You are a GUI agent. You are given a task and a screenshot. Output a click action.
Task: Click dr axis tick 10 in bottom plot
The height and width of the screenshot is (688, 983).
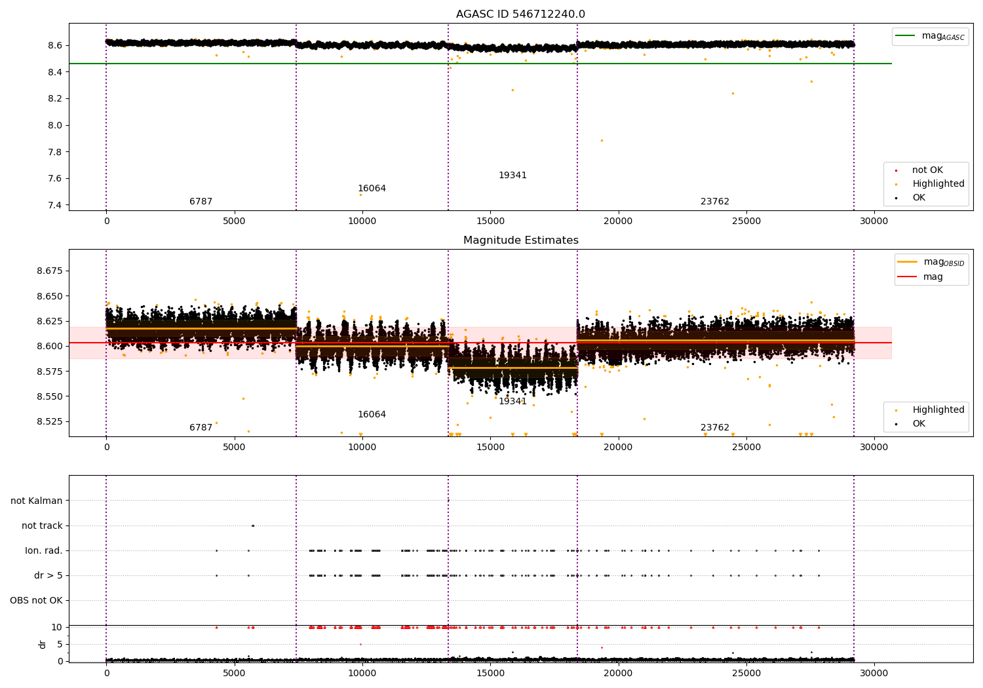(x=58, y=627)
